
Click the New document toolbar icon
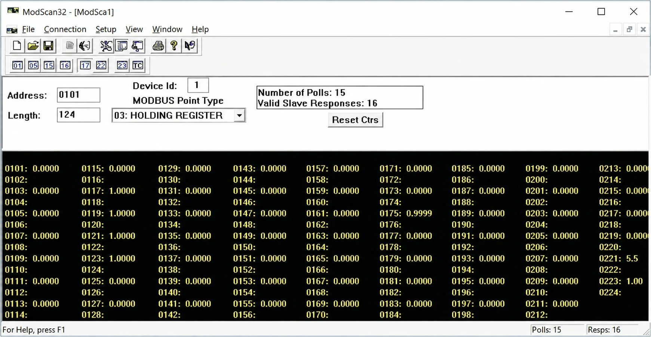pos(17,46)
